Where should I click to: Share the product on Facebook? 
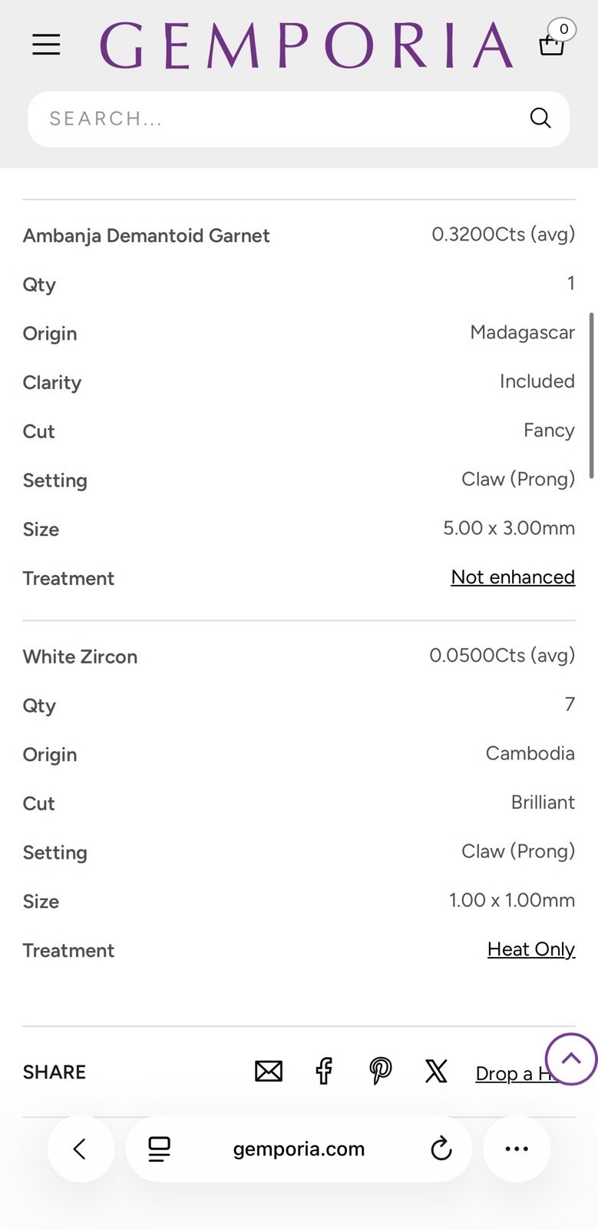point(324,1071)
